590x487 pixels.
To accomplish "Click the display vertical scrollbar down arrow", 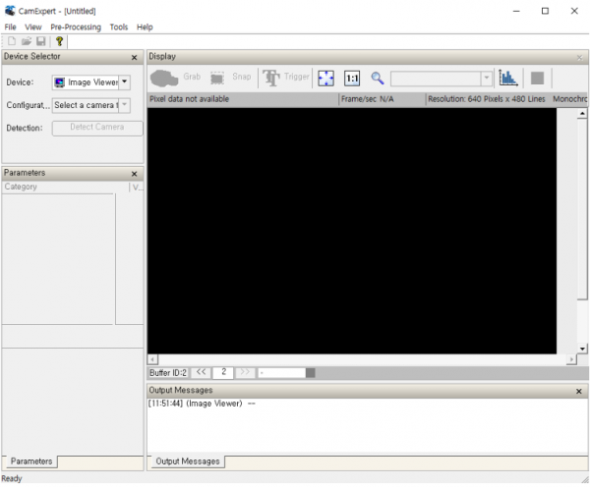I will click(x=582, y=350).
